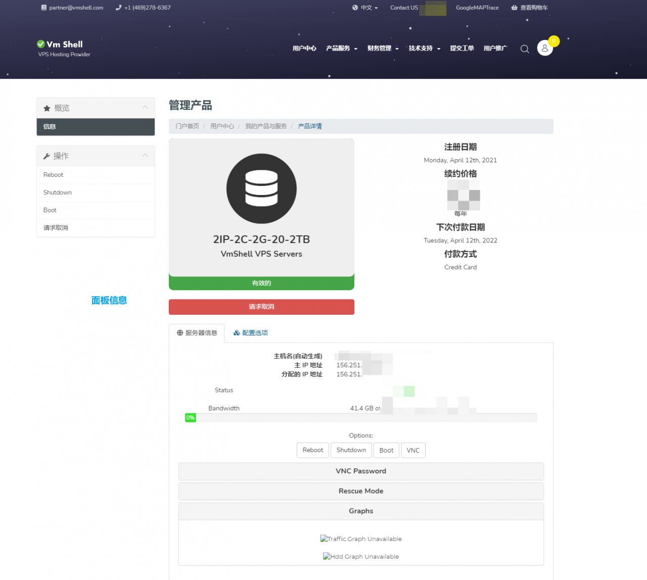Expand the 产品服务 menu
Image resolution: width=647 pixels, height=580 pixels.
[x=342, y=49]
